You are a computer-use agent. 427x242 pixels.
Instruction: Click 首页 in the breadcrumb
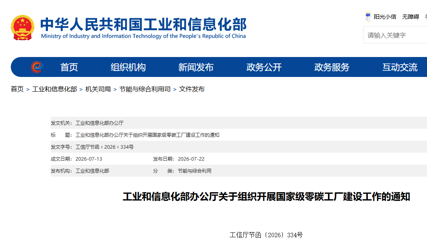pos(17,89)
